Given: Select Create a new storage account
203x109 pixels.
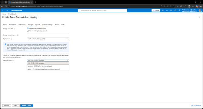Looking at the screenshot, I should (28, 28).
